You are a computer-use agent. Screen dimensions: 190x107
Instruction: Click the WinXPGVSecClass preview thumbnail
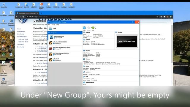[x=127, y=41]
